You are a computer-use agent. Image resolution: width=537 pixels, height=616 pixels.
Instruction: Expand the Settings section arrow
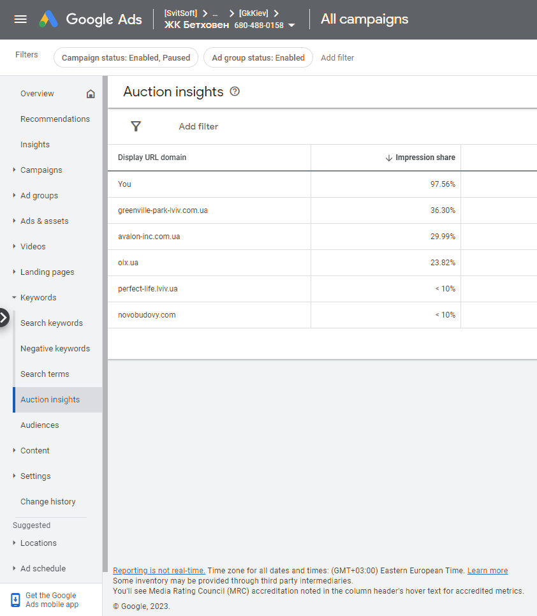click(x=14, y=476)
